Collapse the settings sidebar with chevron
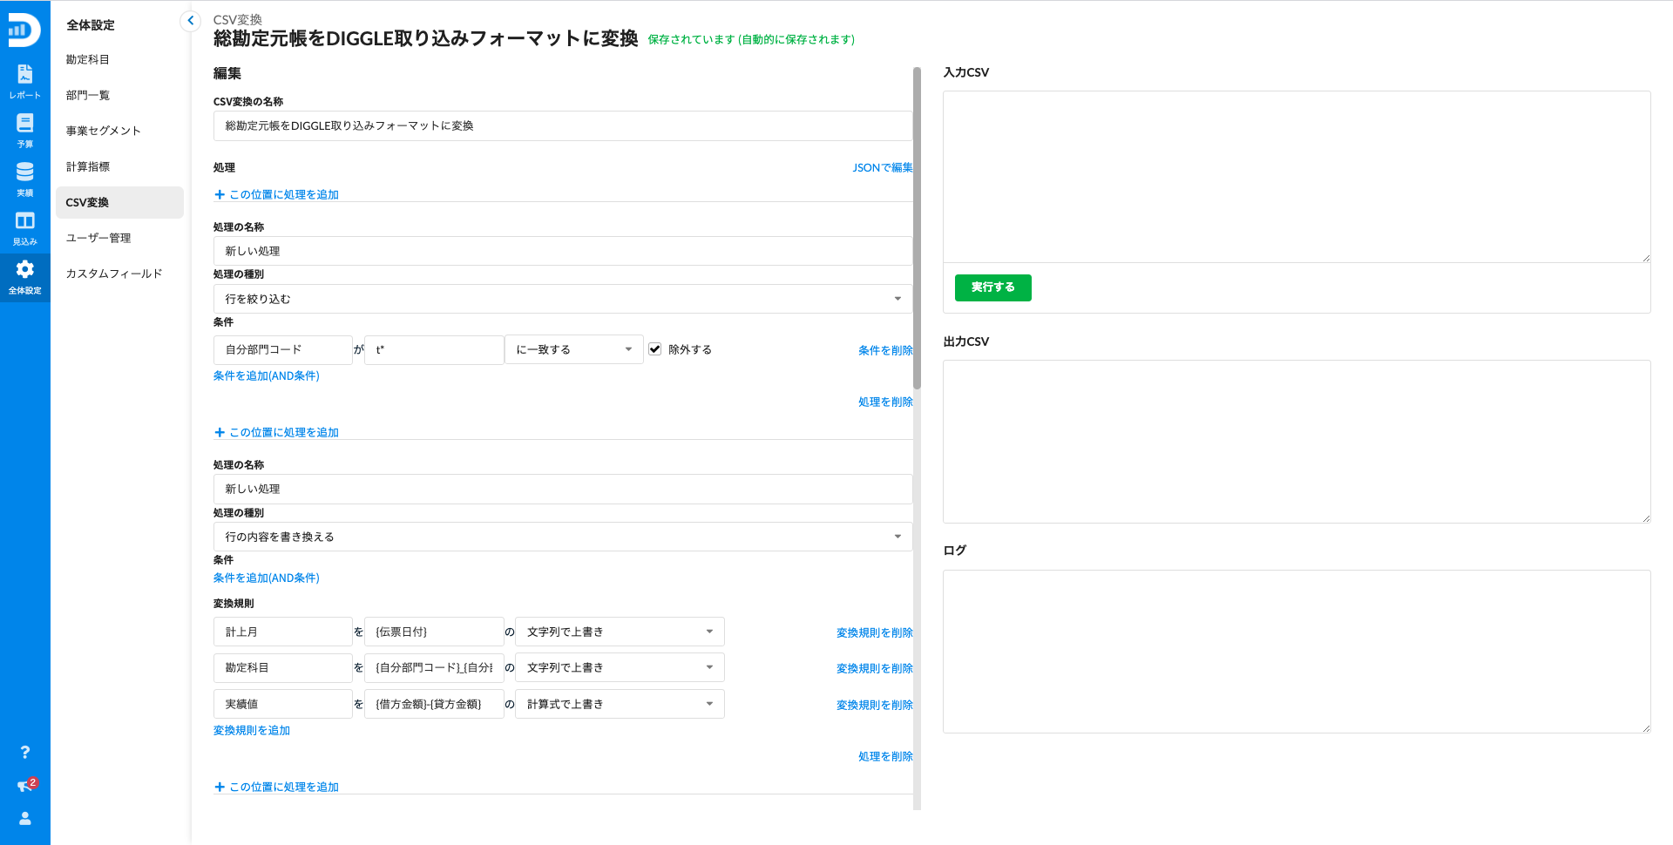The height and width of the screenshot is (845, 1673). tap(190, 20)
